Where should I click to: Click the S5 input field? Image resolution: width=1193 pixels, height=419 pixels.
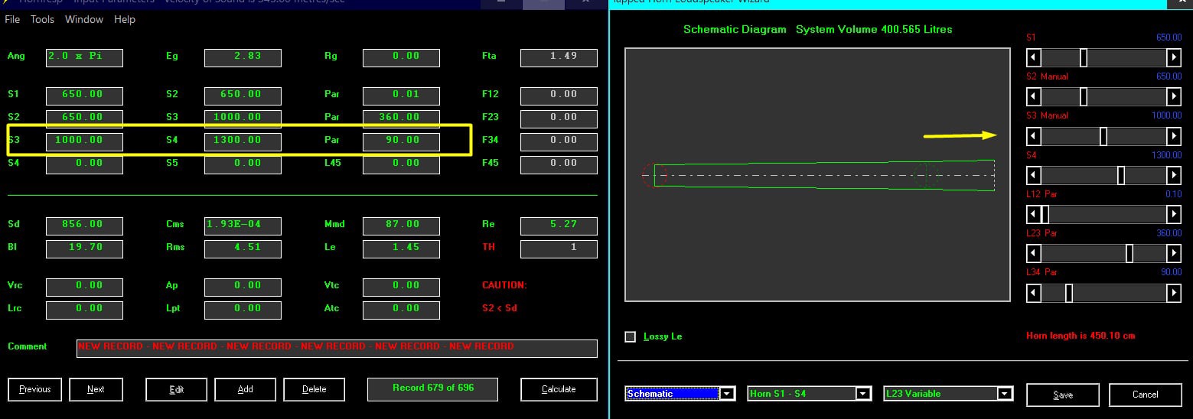click(x=243, y=165)
